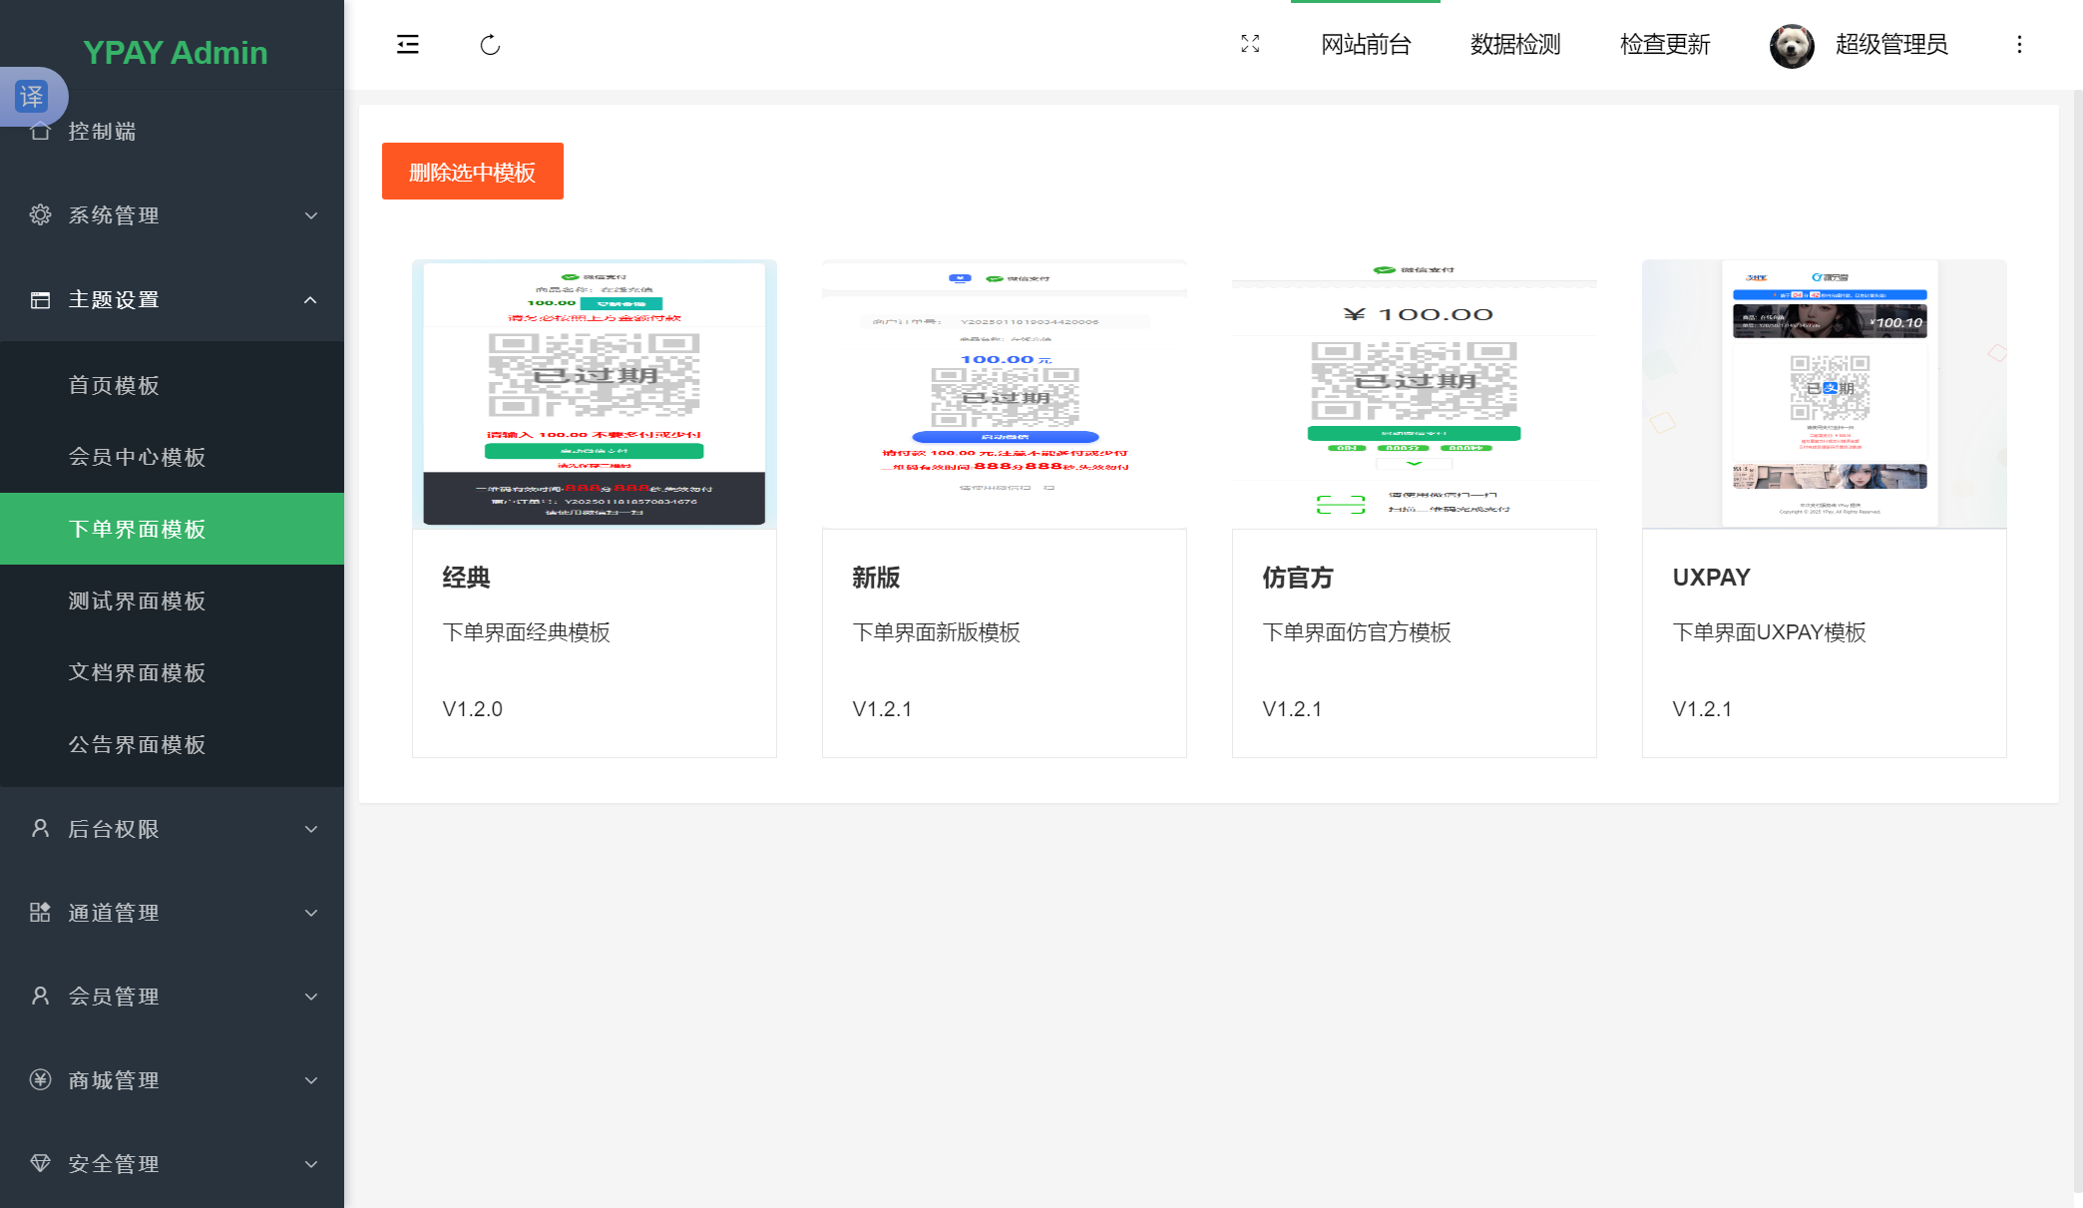Screen dimensions: 2083x1208
Task: Click the home icon beside 控制端
Action: (x=40, y=131)
